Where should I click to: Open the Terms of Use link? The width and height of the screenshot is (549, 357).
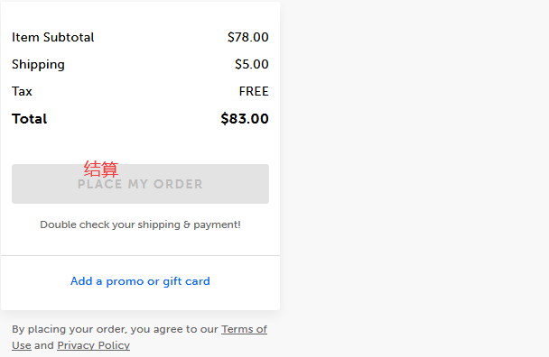244,329
